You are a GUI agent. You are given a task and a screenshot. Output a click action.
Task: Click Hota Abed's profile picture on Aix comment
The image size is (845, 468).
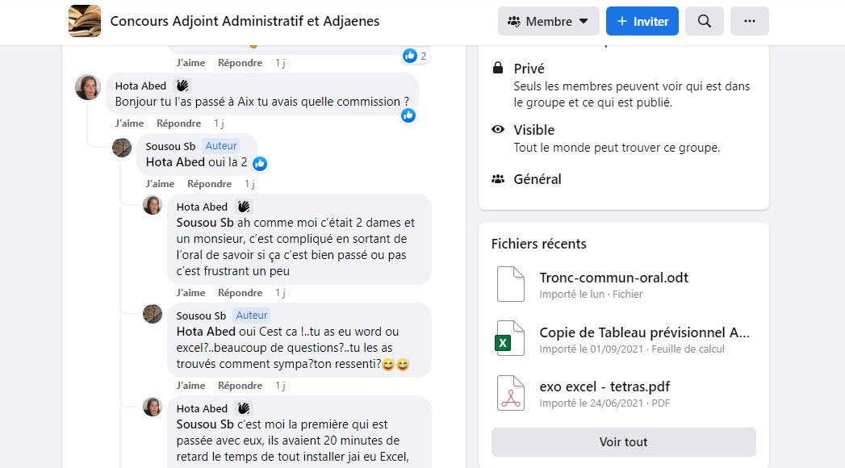pos(88,87)
